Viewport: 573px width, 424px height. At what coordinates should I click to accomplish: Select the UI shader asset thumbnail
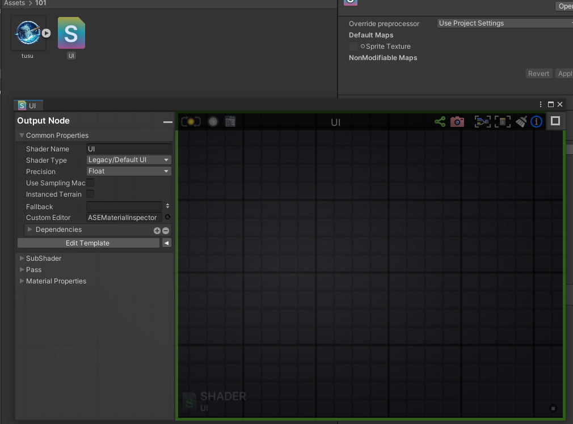tap(71, 33)
